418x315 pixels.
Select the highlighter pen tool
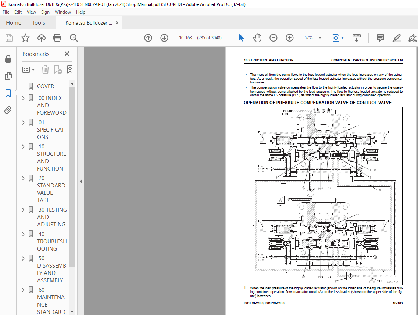(396, 38)
